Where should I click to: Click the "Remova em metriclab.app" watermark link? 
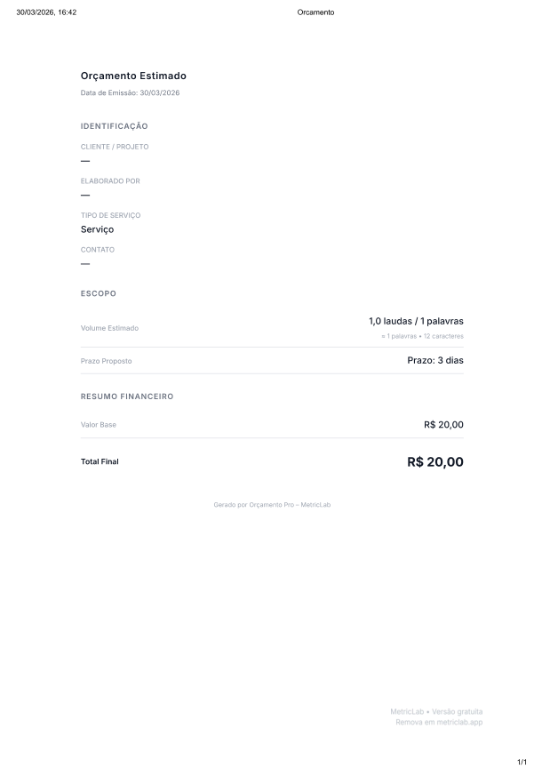pyautogui.click(x=439, y=723)
